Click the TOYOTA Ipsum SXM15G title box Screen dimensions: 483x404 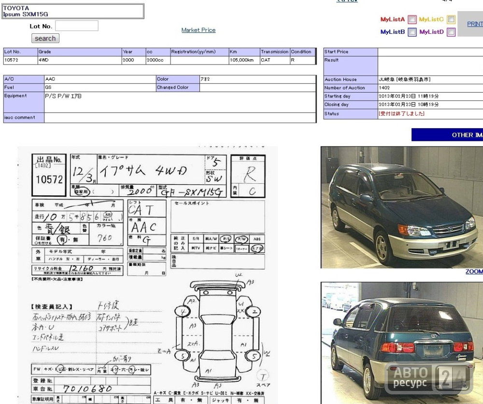click(73, 11)
